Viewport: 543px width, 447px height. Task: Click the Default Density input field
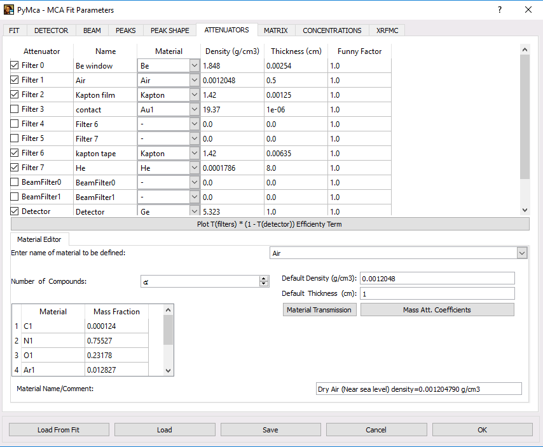(437, 278)
